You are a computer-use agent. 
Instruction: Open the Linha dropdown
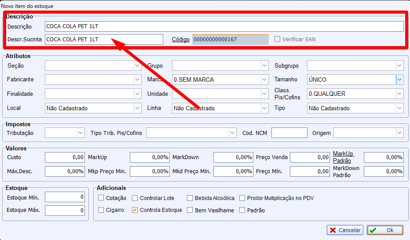(x=264, y=108)
